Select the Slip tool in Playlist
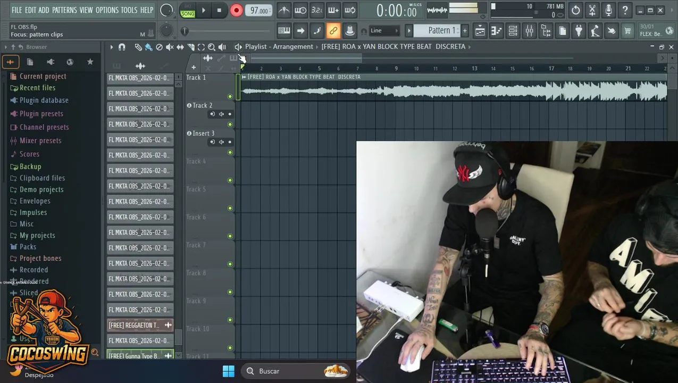The width and height of the screenshot is (678, 383). point(180,47)
